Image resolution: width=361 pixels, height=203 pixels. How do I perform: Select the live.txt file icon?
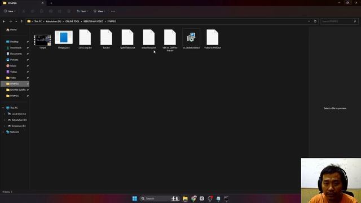coord(106,37)
